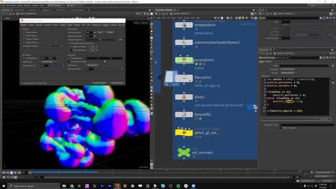The image size is (336, 189).
Task: Click the Save as Default button
Action: click(117, 83)
